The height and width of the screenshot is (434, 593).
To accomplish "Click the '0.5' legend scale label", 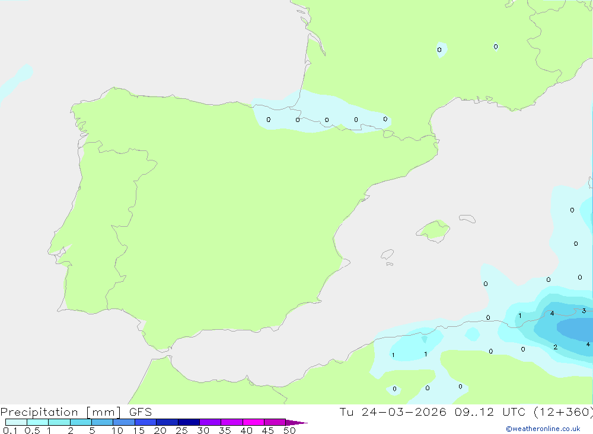I will coord(32,430).
